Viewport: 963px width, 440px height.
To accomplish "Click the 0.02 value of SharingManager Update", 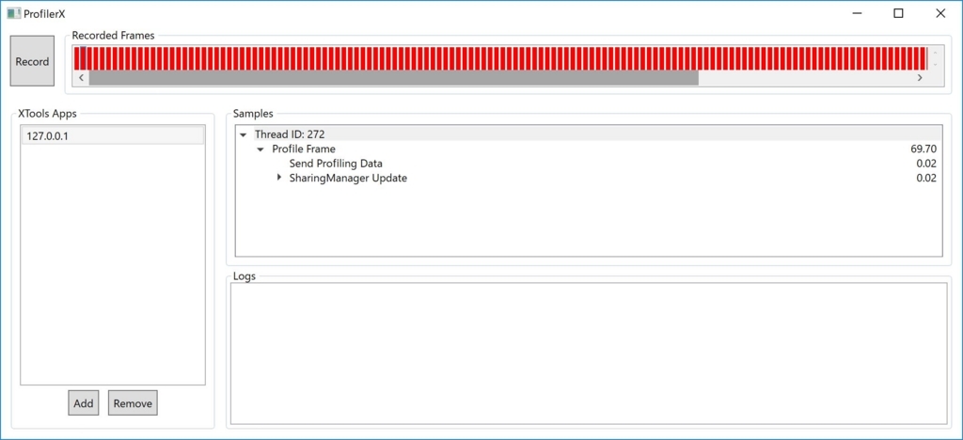I will click(x=926, y=179).
